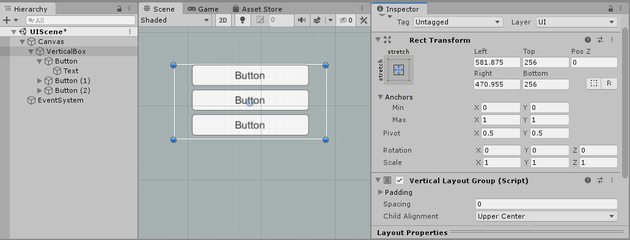
Task: Toggle hidden objects visibility with the crossed-eye icon
Action: coord(346,20)
